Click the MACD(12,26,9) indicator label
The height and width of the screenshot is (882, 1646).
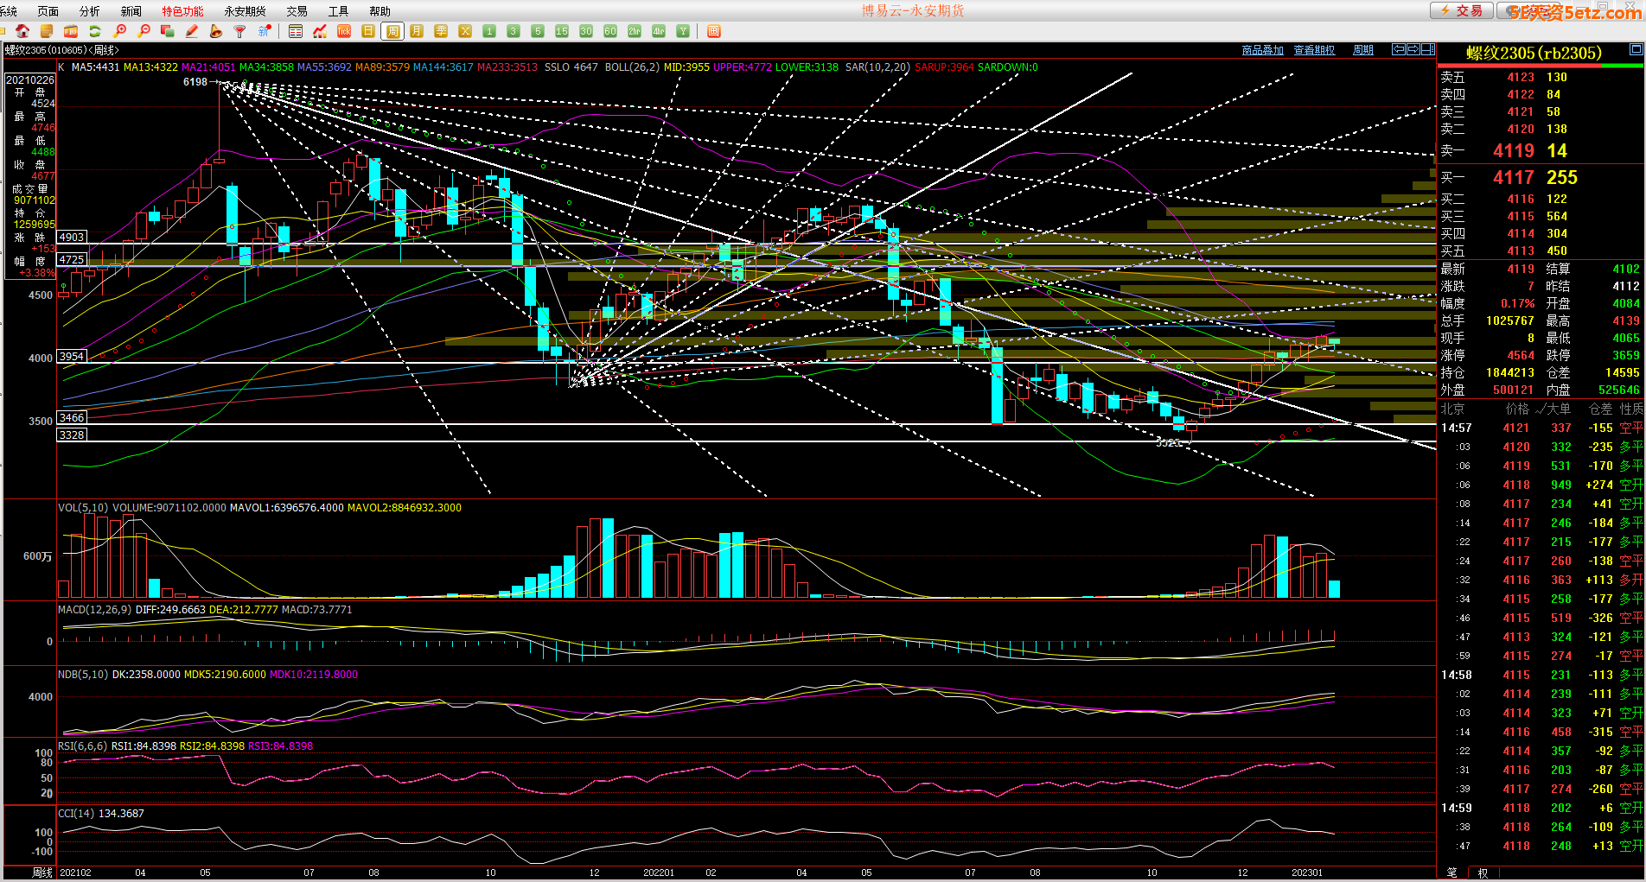click(94, 610)
